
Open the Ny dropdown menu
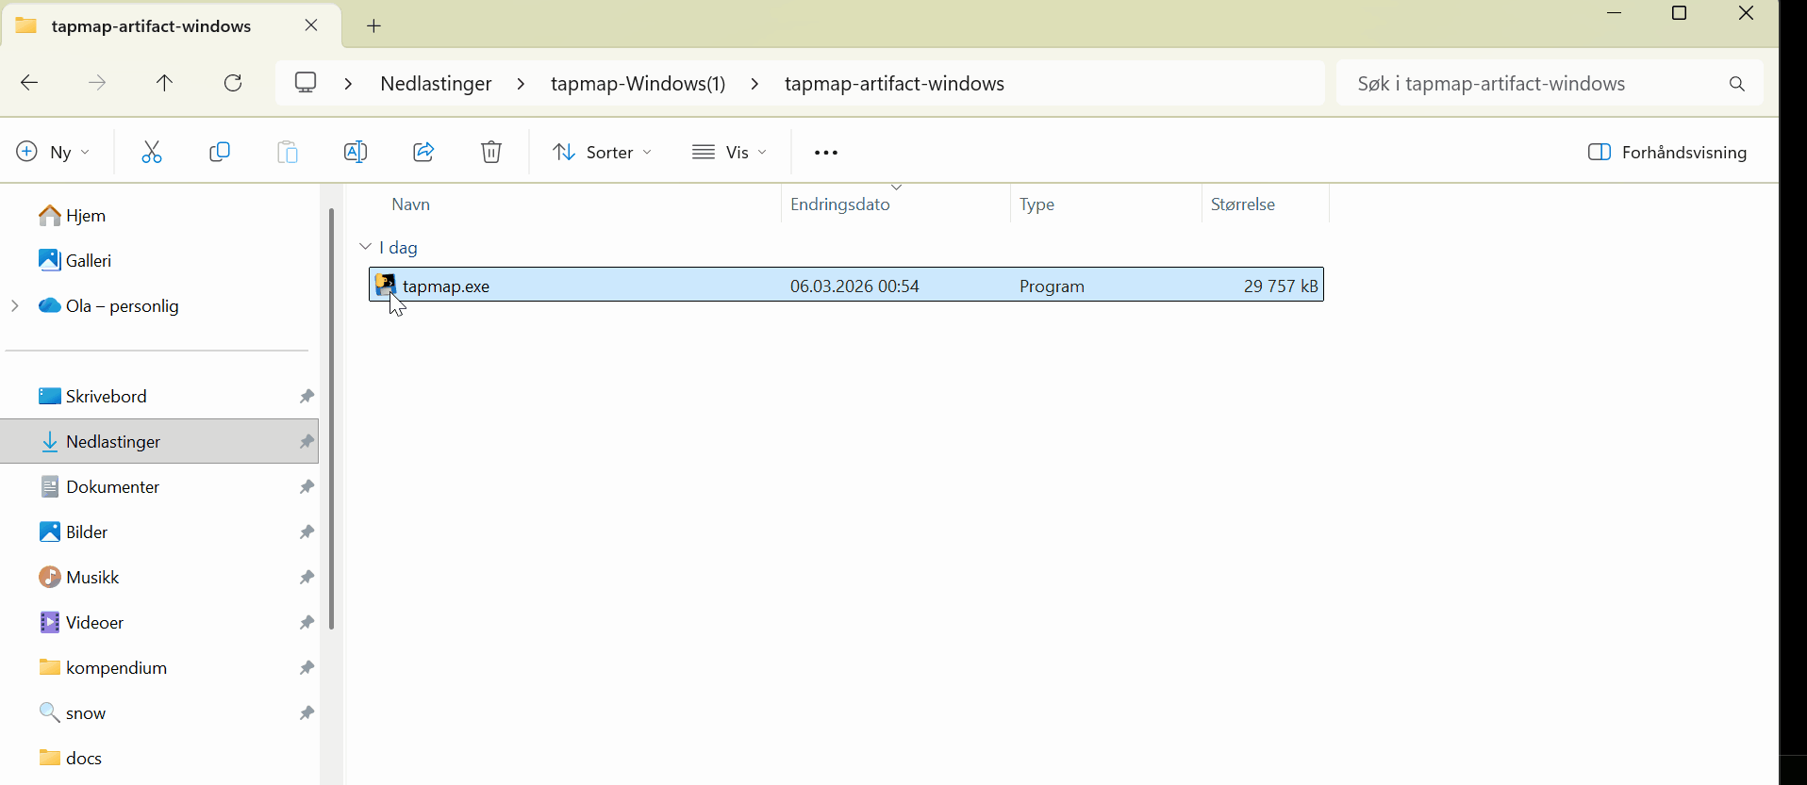53,152
